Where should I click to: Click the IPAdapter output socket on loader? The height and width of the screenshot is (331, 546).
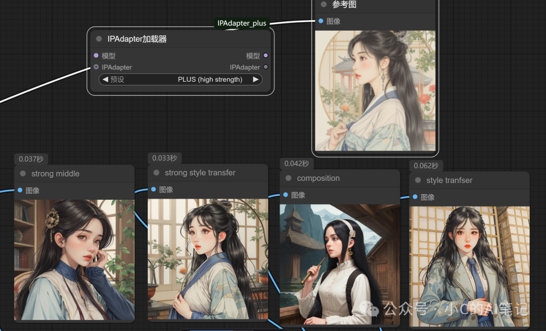point(266,67)
